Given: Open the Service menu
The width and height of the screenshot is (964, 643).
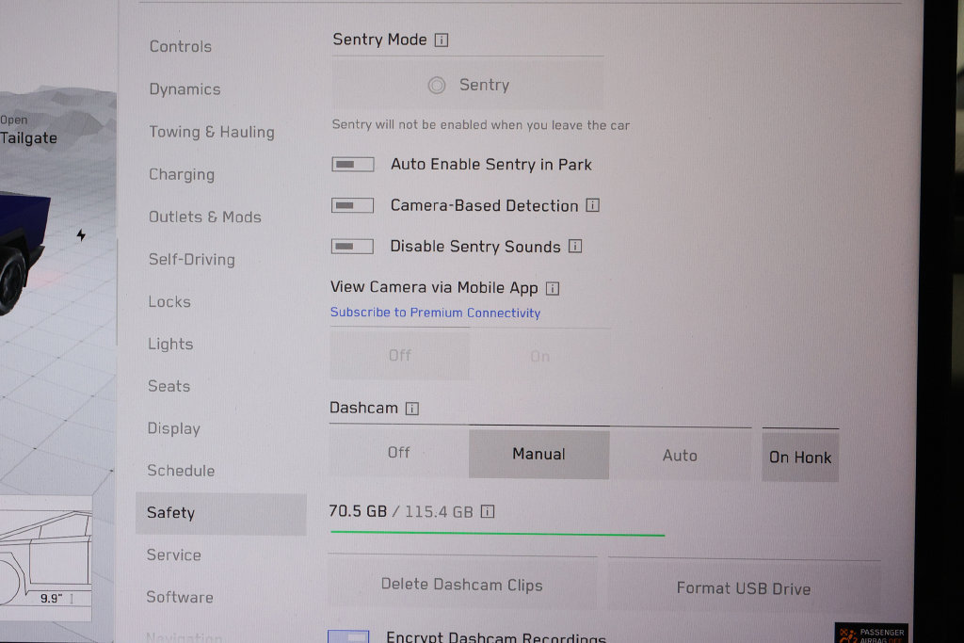Looking at the screenshot, I should (174, 555).
